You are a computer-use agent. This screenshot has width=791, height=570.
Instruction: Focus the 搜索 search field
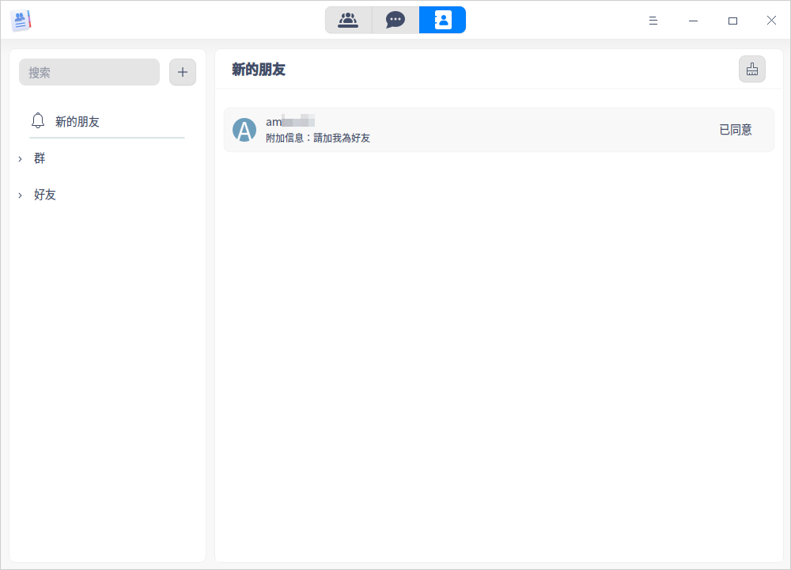89,72
